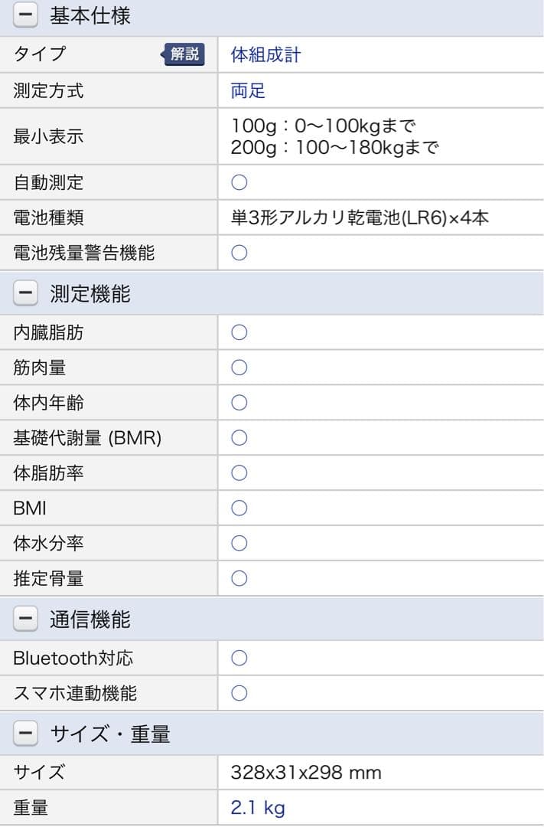Screen dimensions: 544x827
Task: Click the 328x31x298 mm size value
Action: (305, 772)
